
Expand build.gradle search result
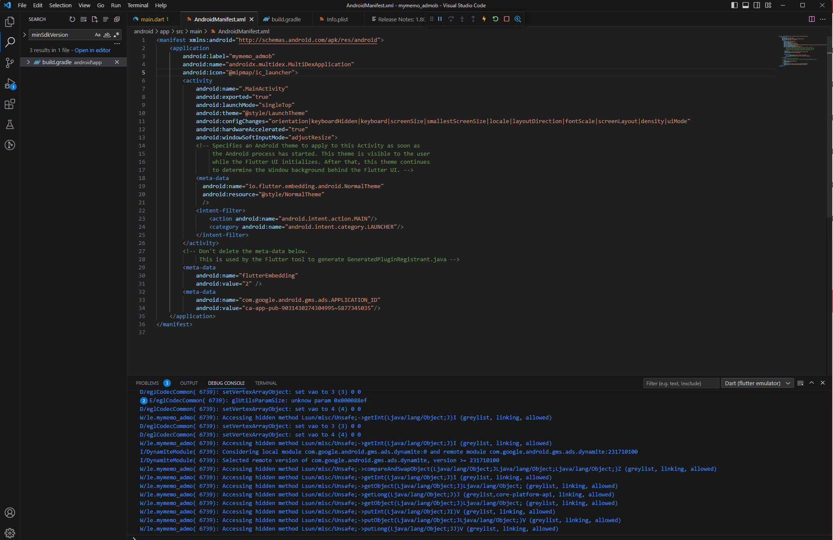pos(28,62)
